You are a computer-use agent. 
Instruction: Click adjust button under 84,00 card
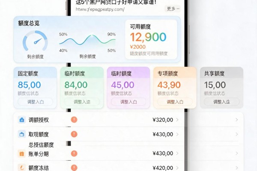(82, 102)
